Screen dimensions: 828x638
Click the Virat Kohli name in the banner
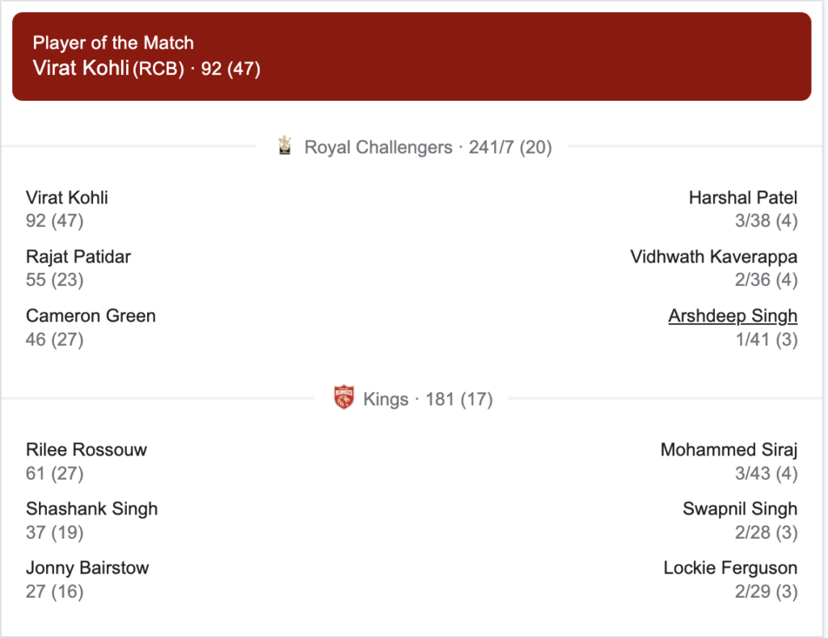[81, 68]
